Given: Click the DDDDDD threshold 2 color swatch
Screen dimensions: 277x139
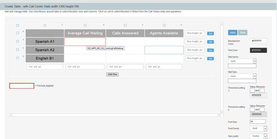Looking at the screenshot, I should click(258, 114).
